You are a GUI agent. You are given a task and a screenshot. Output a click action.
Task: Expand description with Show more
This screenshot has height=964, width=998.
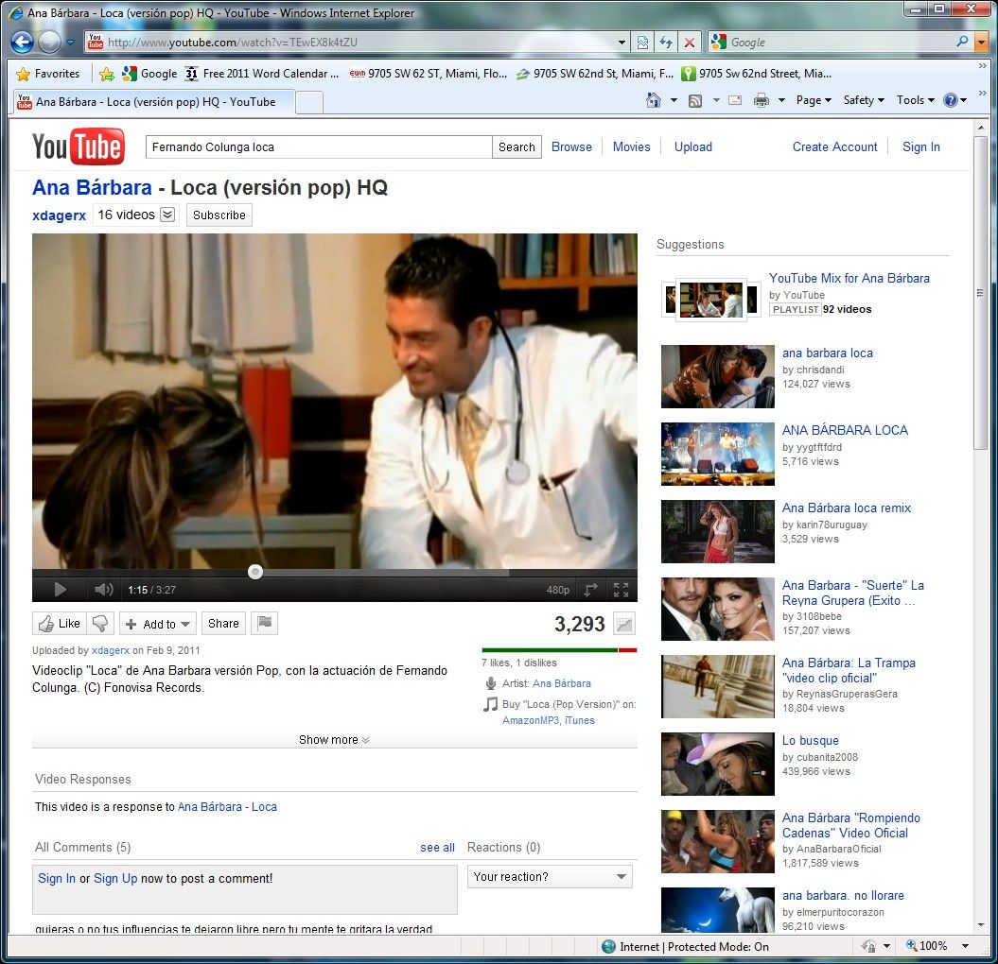click(x=334, y=740)
